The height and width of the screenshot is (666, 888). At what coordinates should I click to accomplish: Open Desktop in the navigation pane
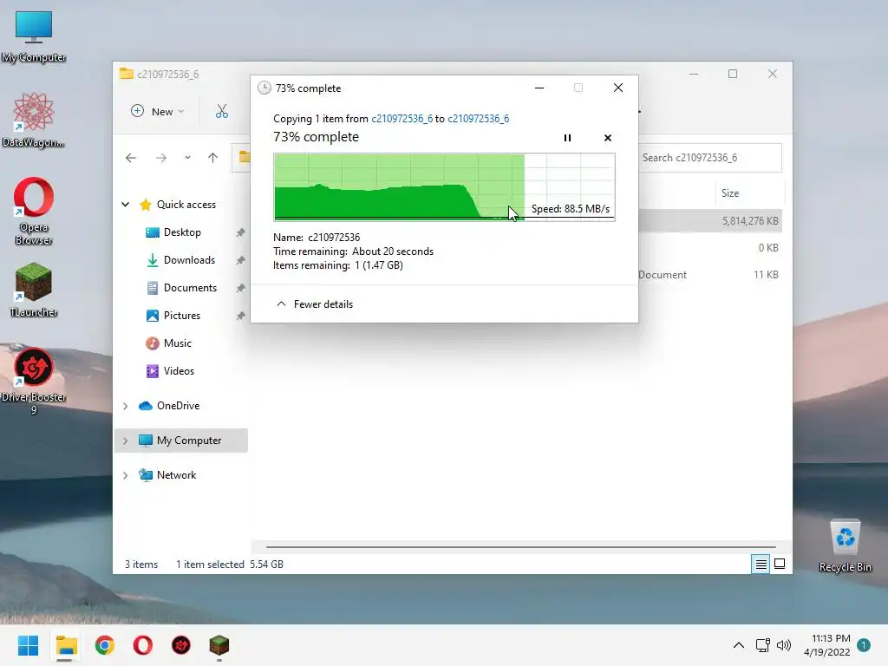182,232
